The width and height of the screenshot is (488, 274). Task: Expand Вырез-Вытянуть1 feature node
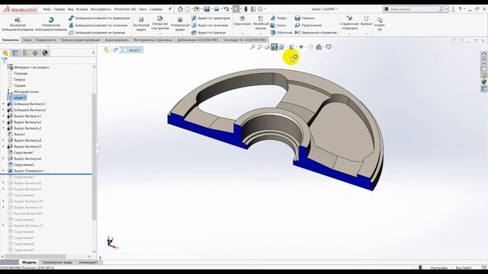(x=3, y=116)
